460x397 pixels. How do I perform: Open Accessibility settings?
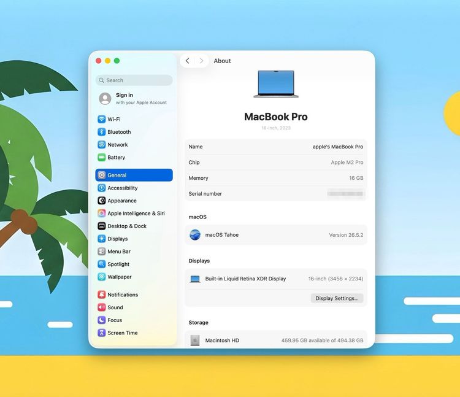134,188
